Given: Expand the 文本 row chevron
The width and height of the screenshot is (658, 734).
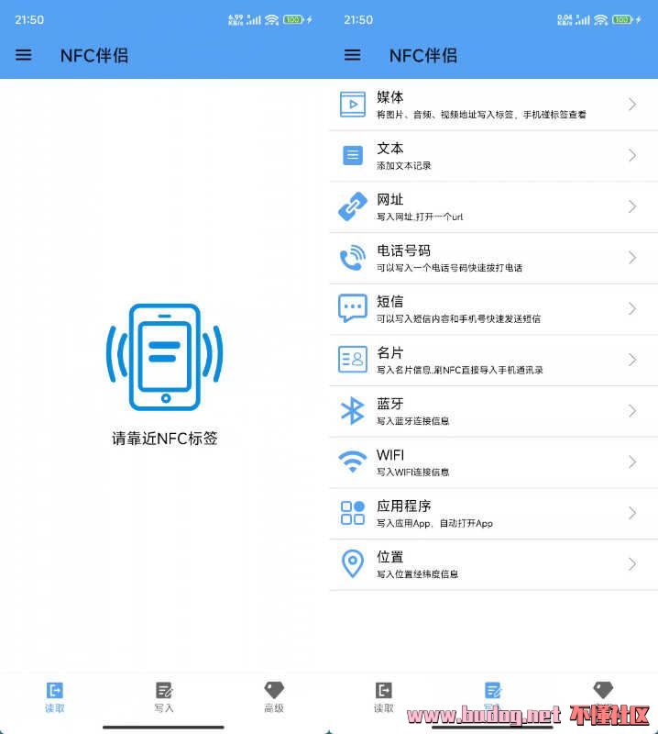Looking at the screenshot, I should [x=632, y=155].
